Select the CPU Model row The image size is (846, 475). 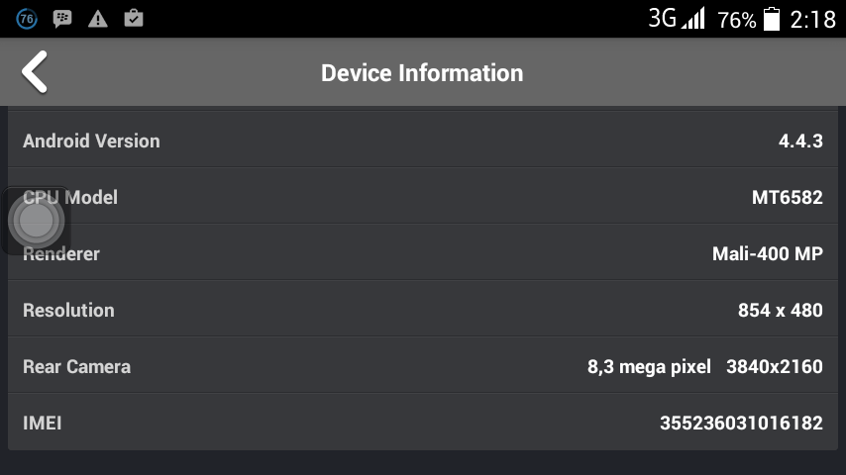422,197
